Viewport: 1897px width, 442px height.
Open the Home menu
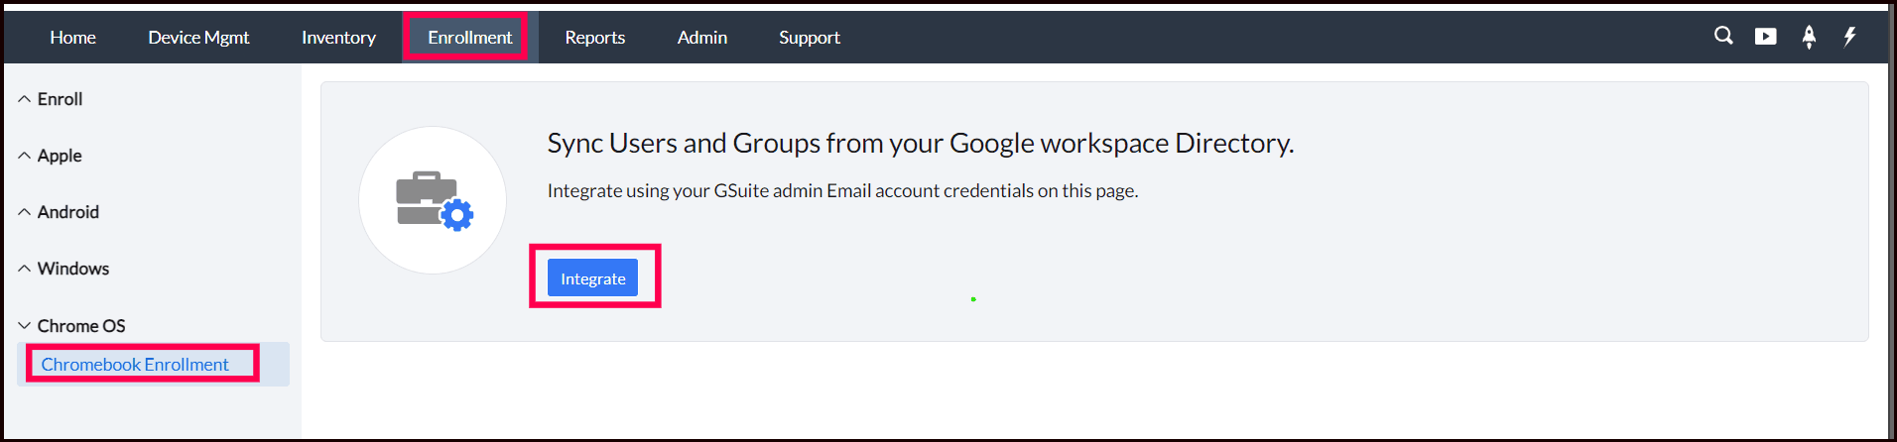pos(73,38)
